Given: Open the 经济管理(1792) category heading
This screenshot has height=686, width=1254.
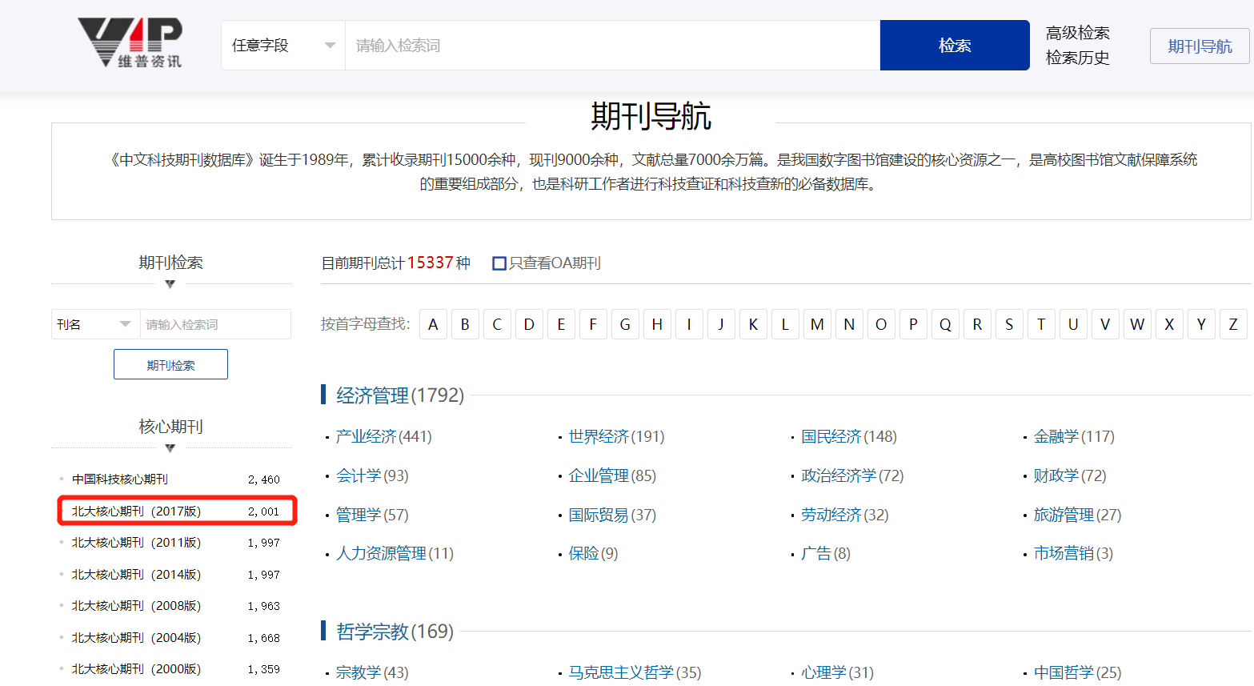Looking at the screenshot, I should tap(400, 395).
